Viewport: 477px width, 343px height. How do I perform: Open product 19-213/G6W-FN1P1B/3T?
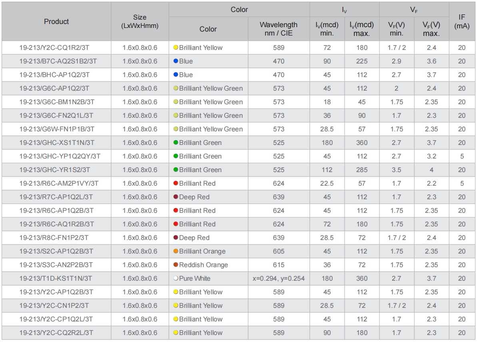coord(57,129)
